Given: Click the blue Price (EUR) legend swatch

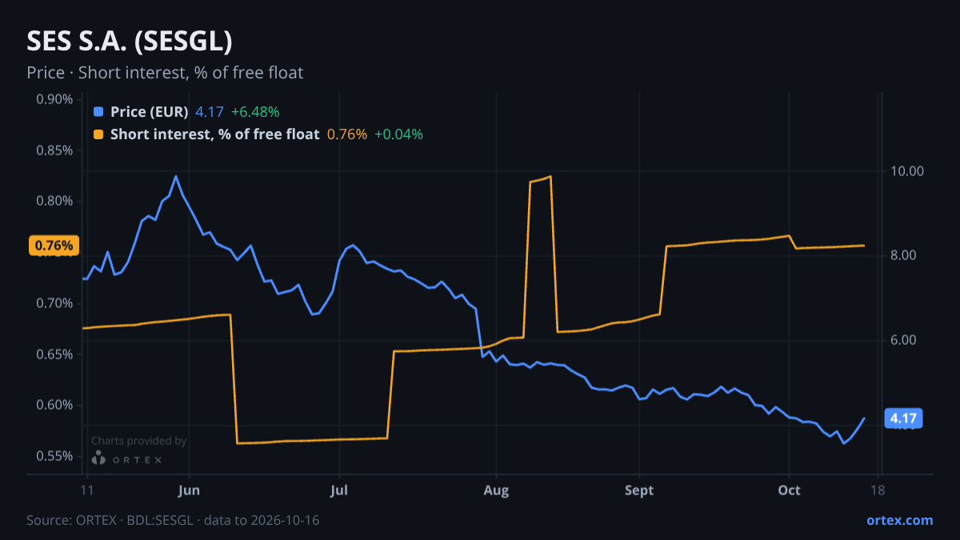Looking at the screenshot, I should (x=98, y=112).
